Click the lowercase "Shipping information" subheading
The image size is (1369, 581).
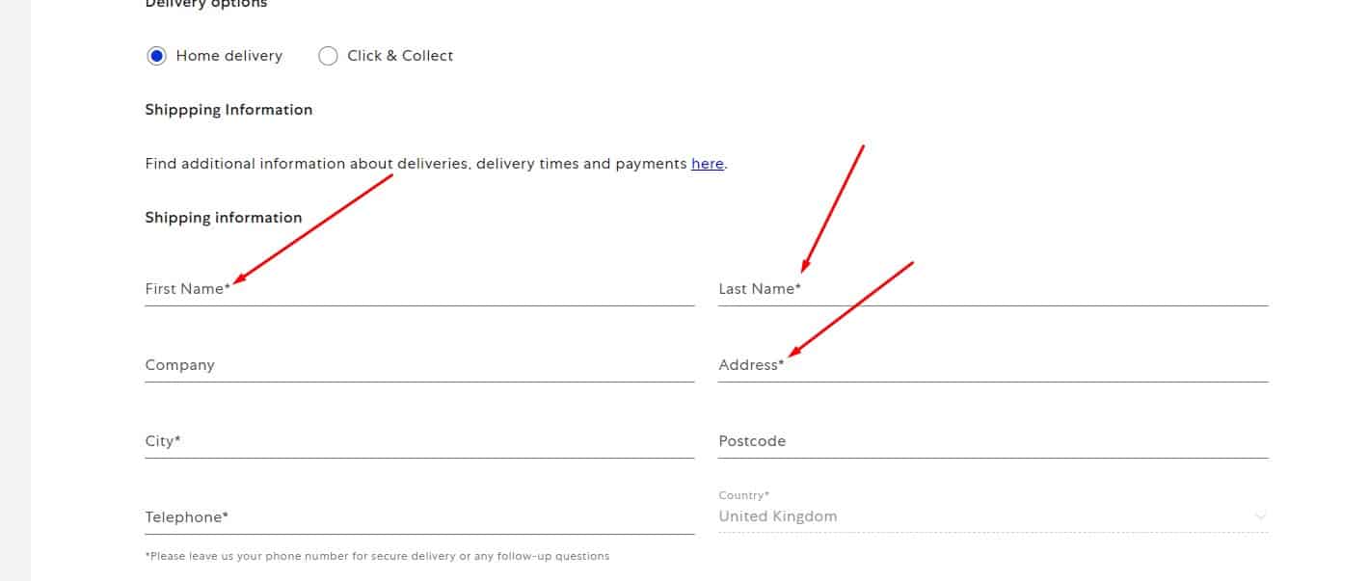[224, 218]
